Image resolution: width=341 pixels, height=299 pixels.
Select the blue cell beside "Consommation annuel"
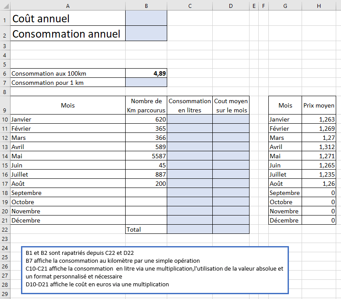click(x=146, y=34)
